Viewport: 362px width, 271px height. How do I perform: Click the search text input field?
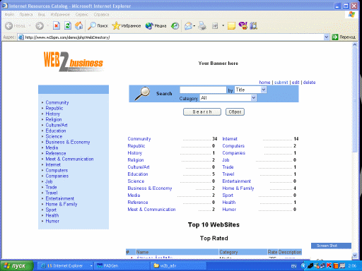point(203,90)
